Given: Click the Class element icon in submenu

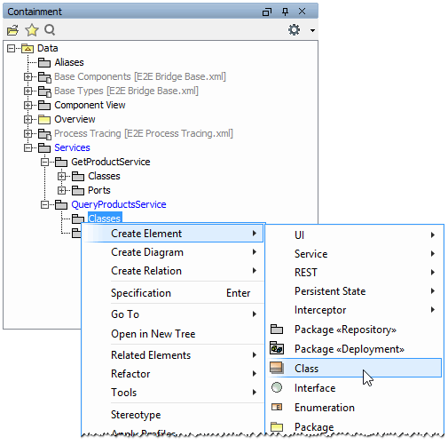Looking at the screenshot, I should point(277,368).
